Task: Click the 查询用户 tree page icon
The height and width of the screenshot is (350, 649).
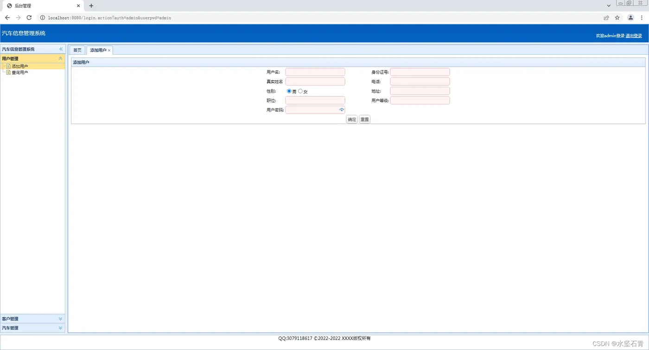Action: [x=8, y=72]
